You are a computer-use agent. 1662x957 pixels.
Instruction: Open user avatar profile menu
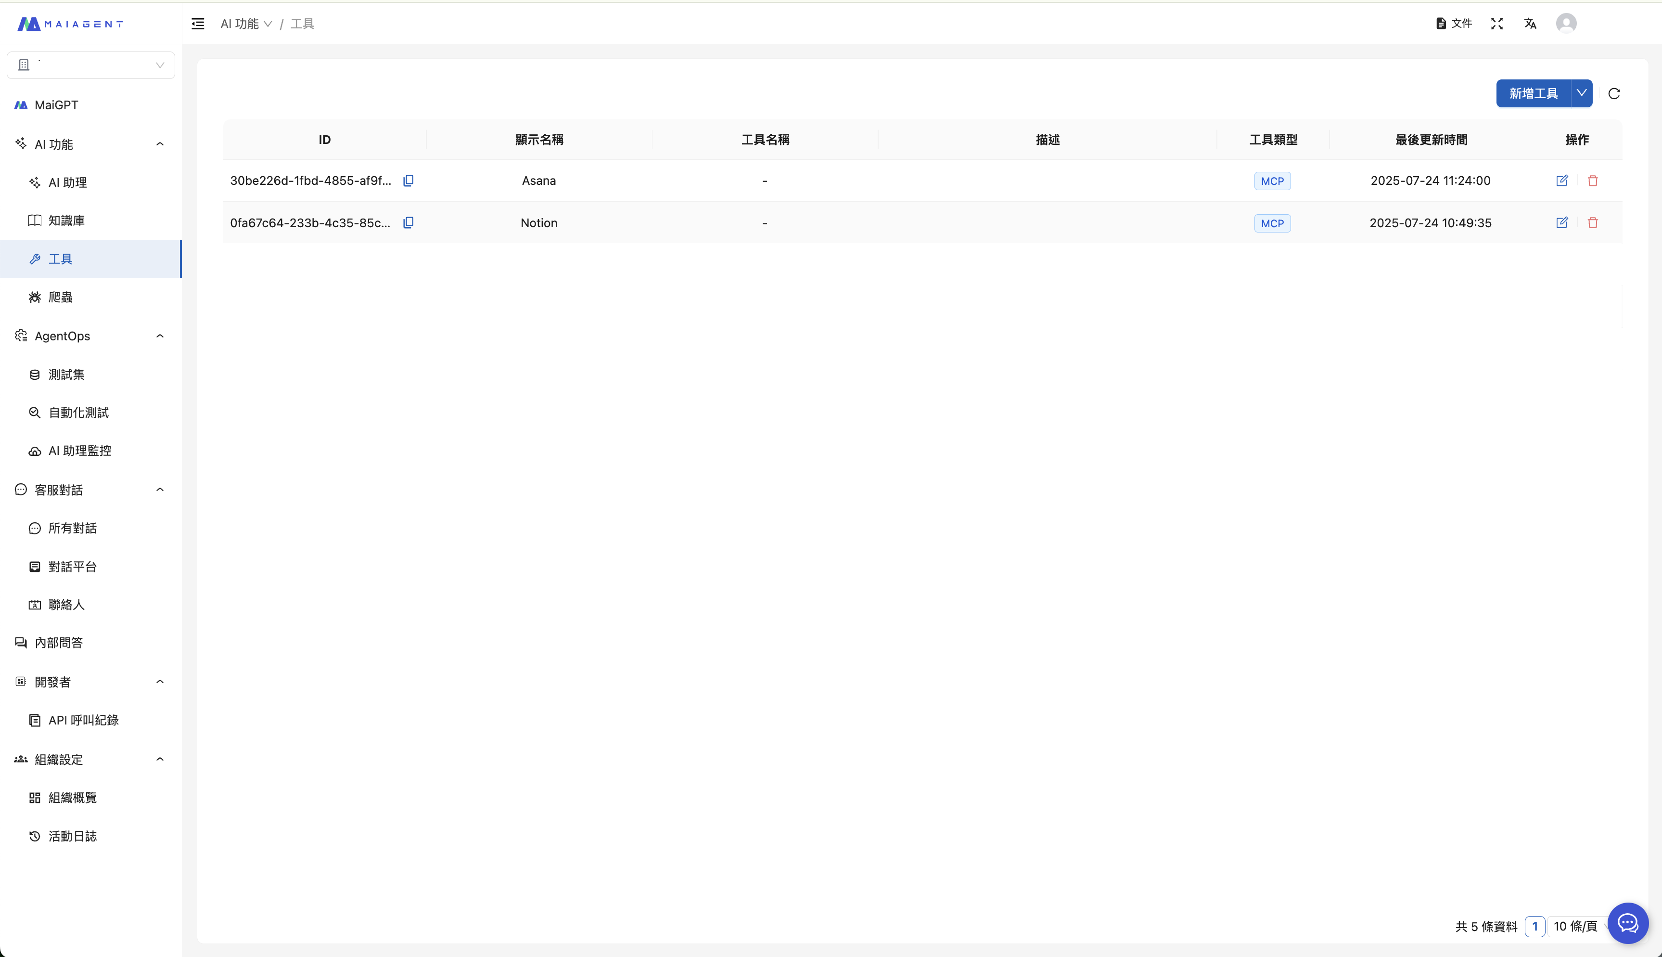pyautogui.click(x=1566, y=24)
